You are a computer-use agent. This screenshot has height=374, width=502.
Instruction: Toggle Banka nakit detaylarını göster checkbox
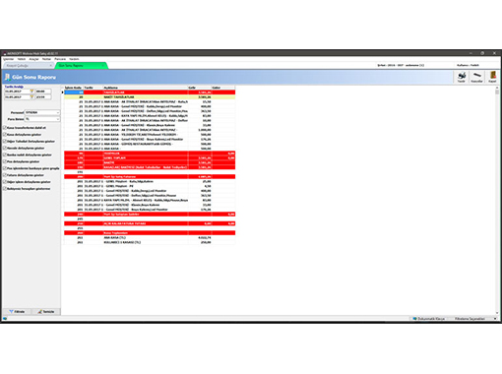[5, 155]
